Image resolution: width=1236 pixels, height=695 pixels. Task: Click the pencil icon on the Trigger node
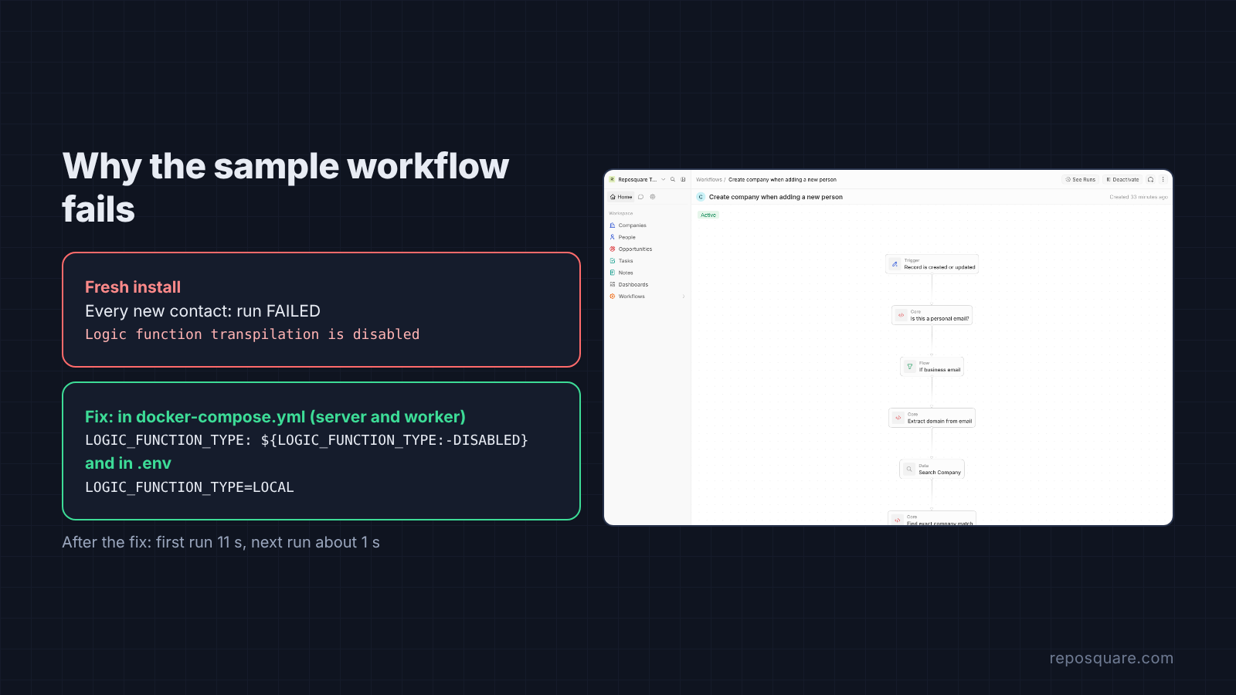pyautogui.click(x=895, y=264)
